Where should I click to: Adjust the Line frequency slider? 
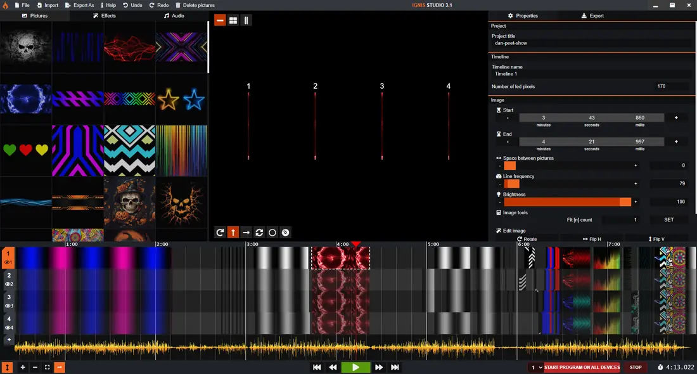click(x=567, y=184)
